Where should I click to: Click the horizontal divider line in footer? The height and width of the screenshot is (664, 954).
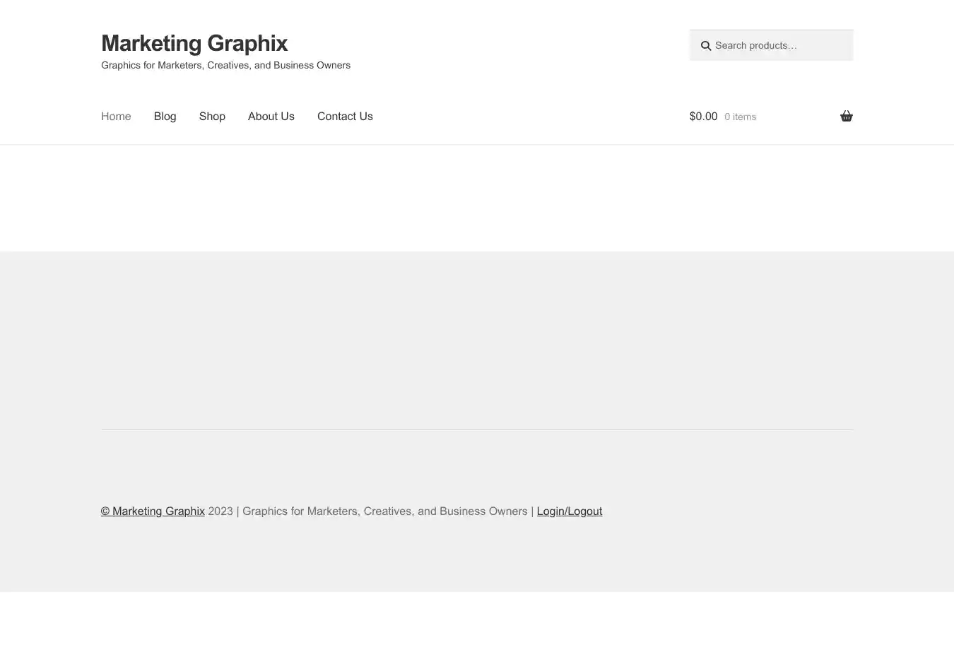coord(477,429)
